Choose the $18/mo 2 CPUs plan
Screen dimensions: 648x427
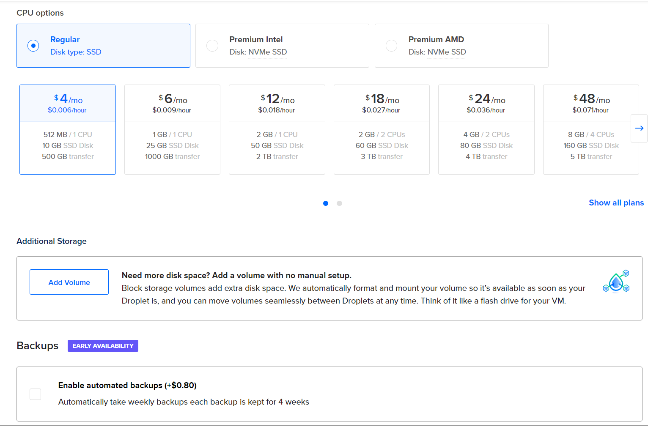pyautogui.click(x=382, y=129)
